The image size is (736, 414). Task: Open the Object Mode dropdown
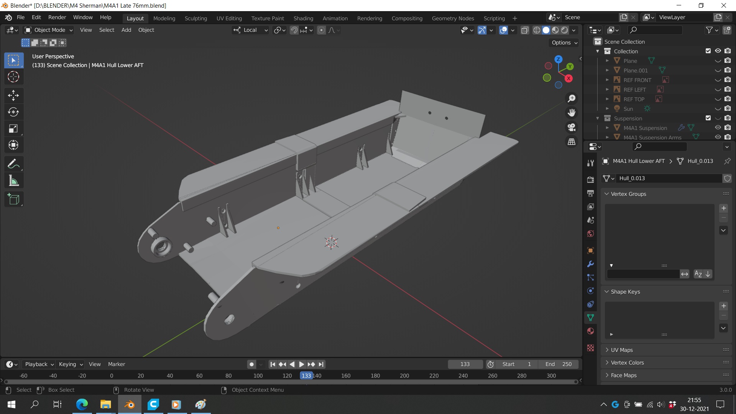click(x=49, y=30)
